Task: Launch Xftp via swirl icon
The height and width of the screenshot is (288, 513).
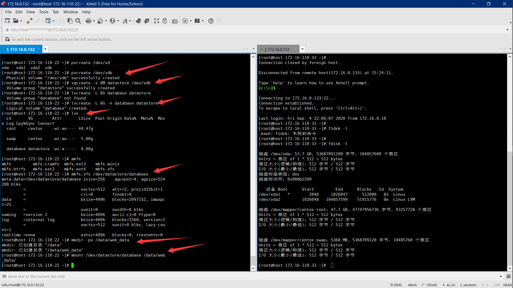Action: coord(138,21)
